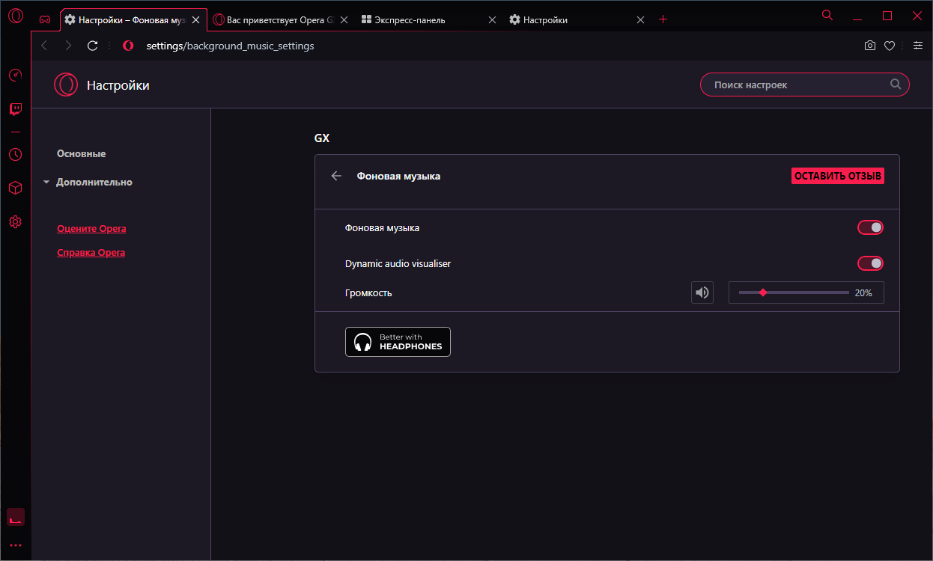The height and width of the screenshot is (561, 933).
Task: Click the Opera logo next to Настройки header
Action: coord(66,85)
